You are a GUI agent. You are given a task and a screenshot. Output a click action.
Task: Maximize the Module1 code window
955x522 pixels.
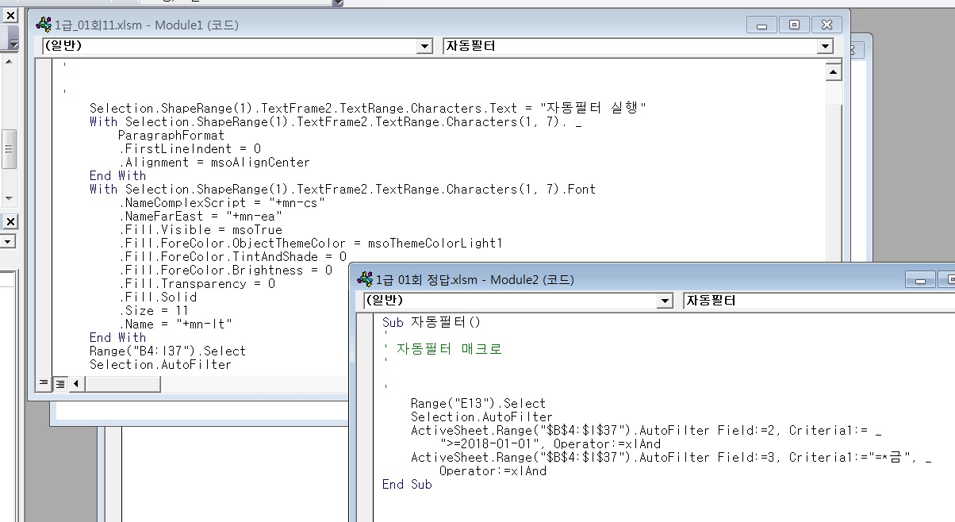pyautogui.click(x=794, y=25)
